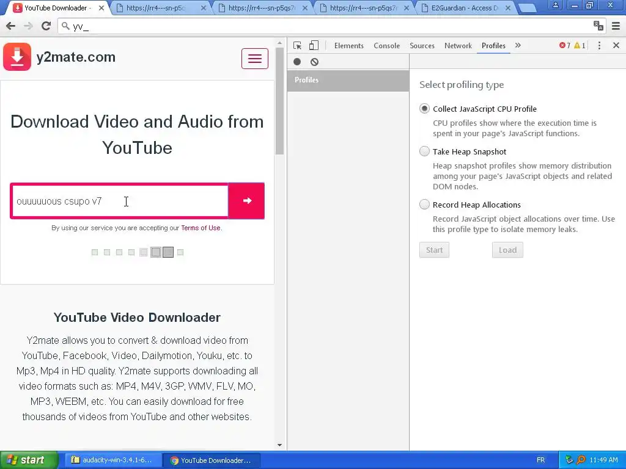The image size is (626, 469).
Task: Switch to Network tab
Action: 458,45
